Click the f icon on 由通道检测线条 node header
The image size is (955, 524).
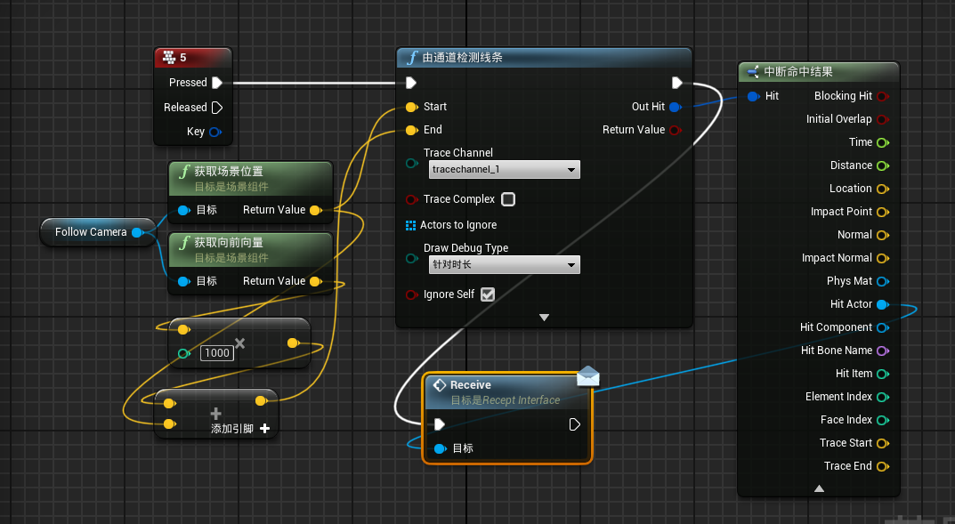(x=412, y=58)
